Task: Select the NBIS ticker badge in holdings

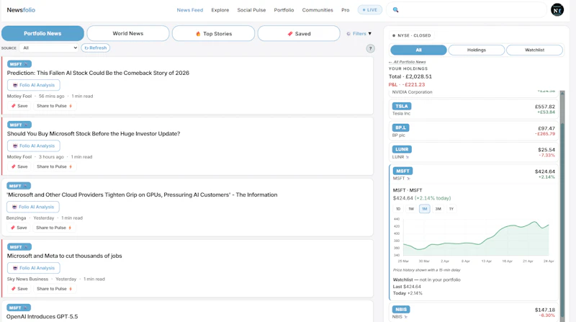Action: [x=401, y=310]
